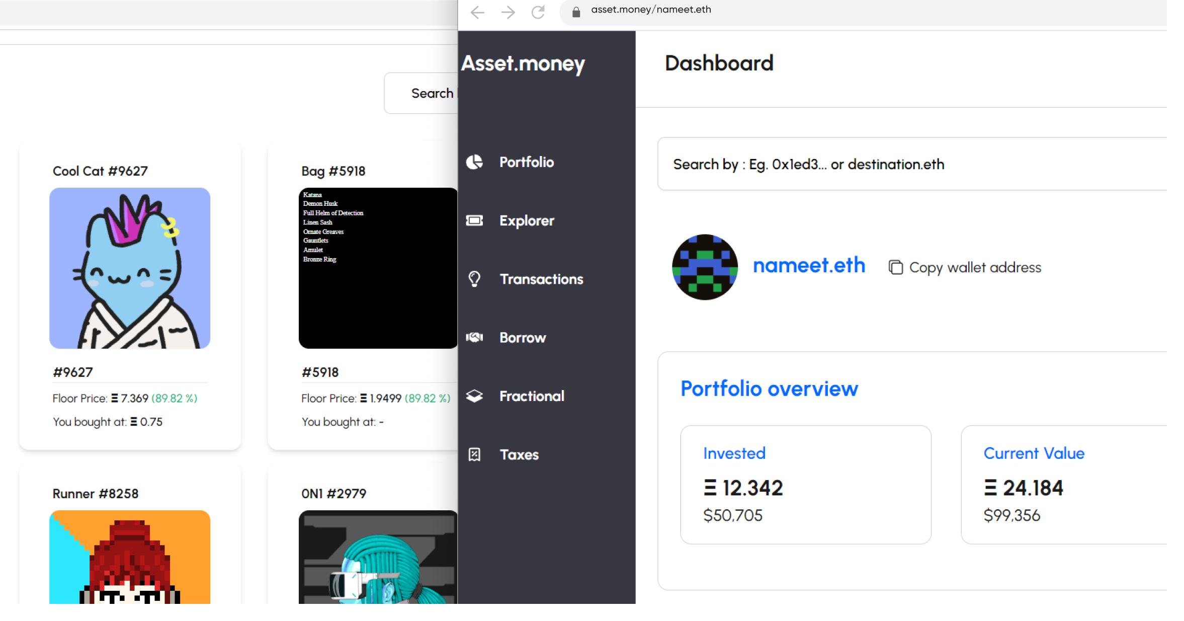1184x621 pixels.
Task: Go forward with browser forward arrow
Action: tap(508, 12)
